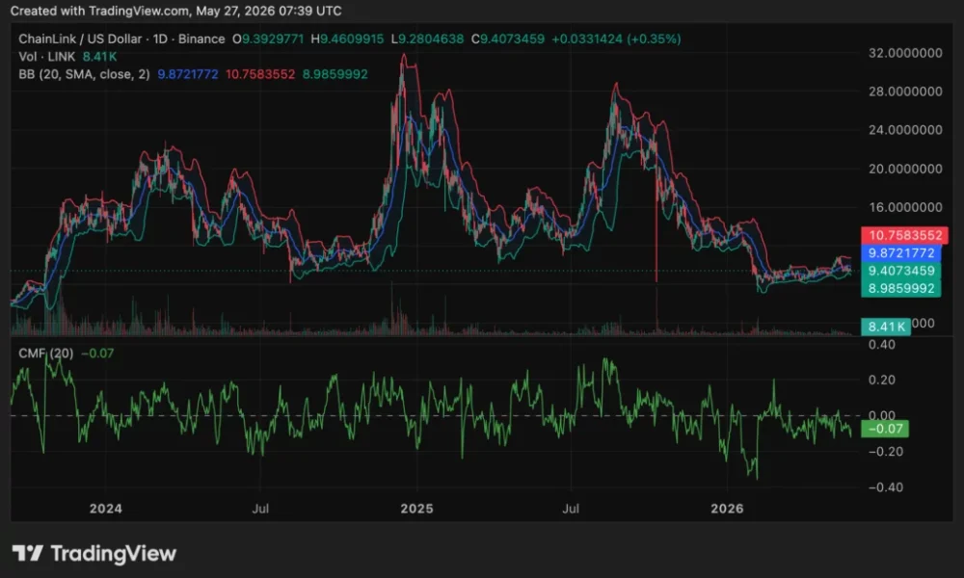Screen dimensions: 964x578
Task: Click the 20.0000000 price axis label
Action: click(905, 169)
